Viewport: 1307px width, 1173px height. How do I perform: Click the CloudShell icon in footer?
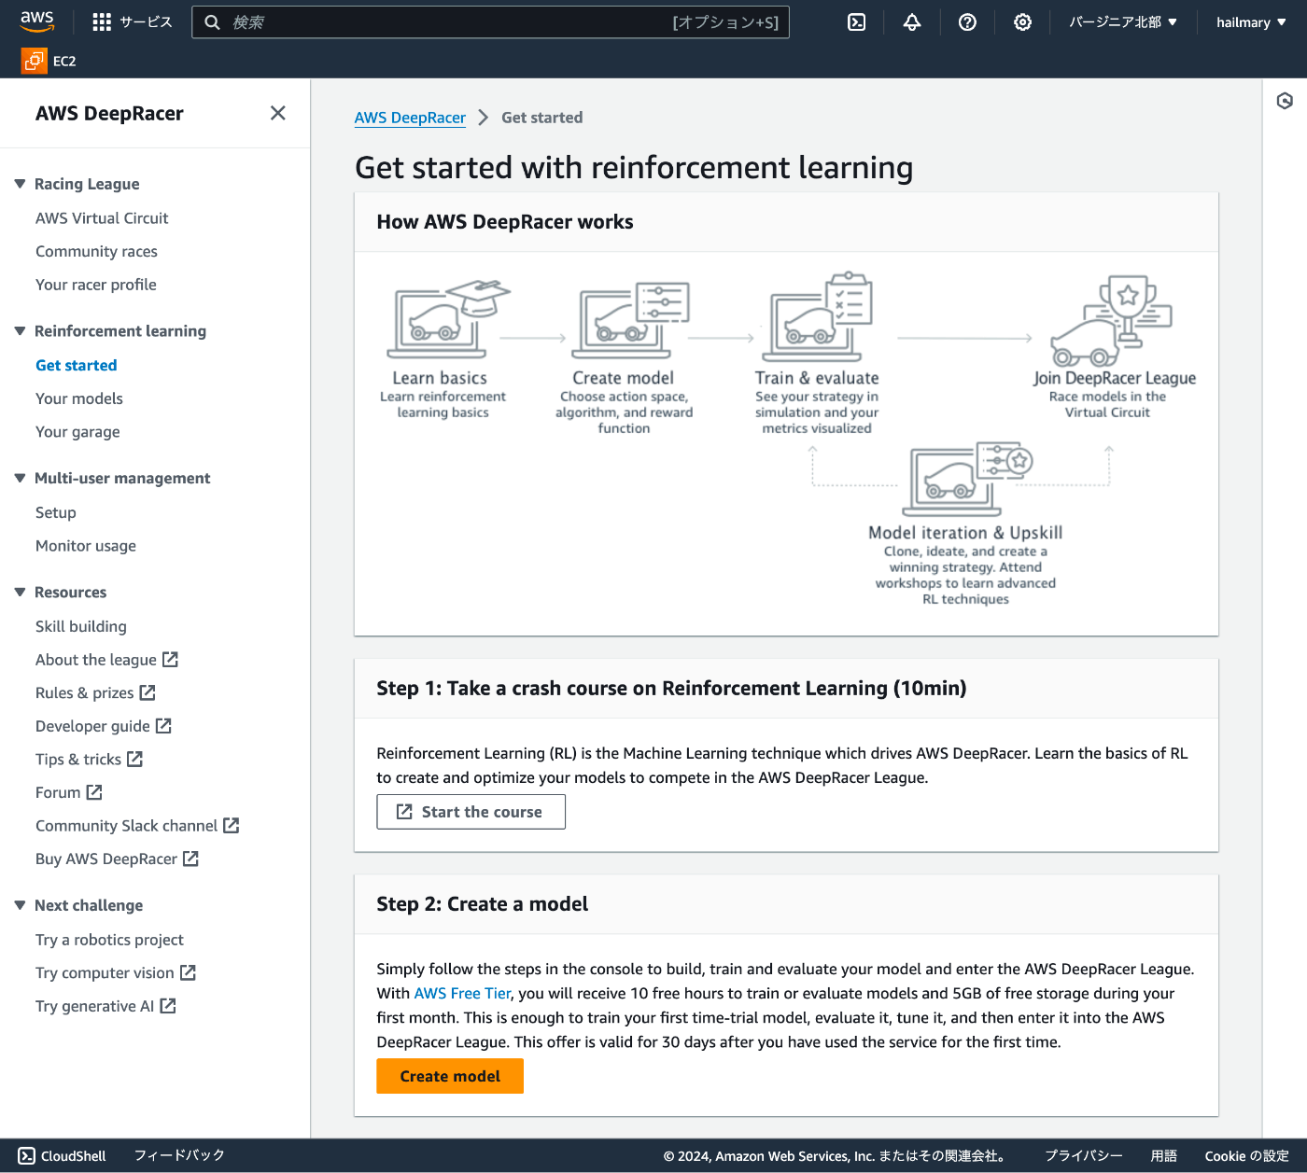click(27, 1155)
